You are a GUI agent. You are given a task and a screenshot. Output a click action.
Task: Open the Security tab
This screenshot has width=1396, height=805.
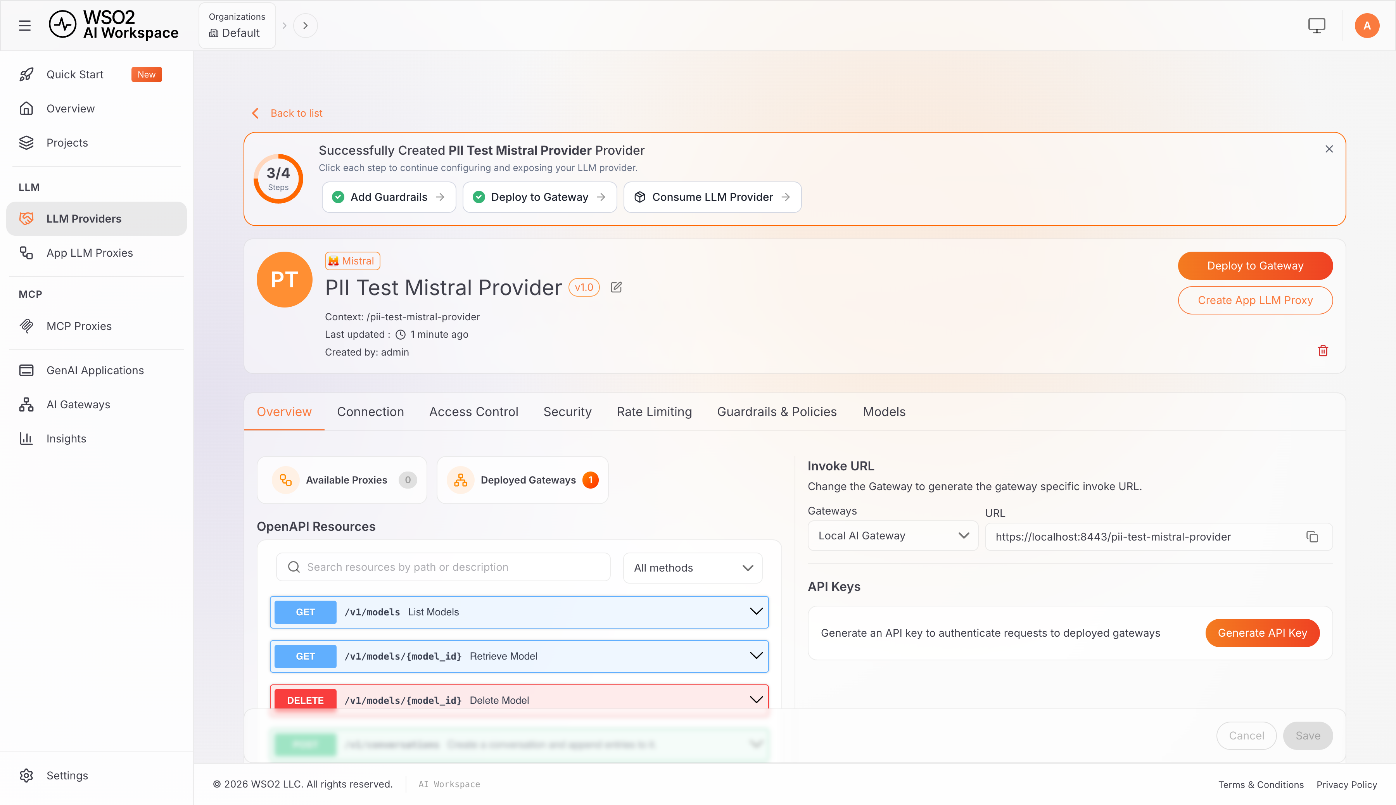567,411
